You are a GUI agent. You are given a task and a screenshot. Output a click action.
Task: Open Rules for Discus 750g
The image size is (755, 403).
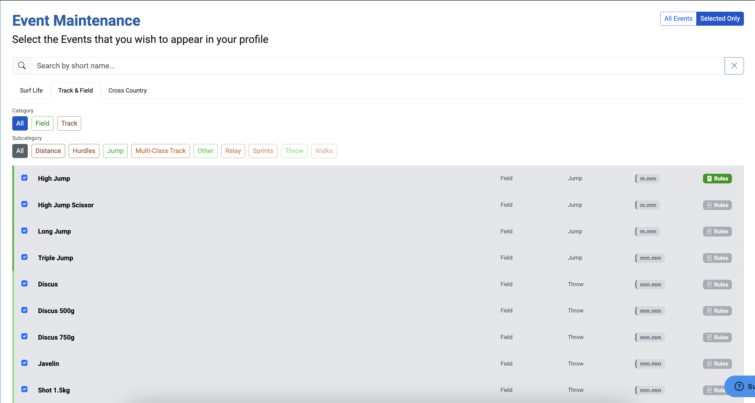tap(717, 337)
